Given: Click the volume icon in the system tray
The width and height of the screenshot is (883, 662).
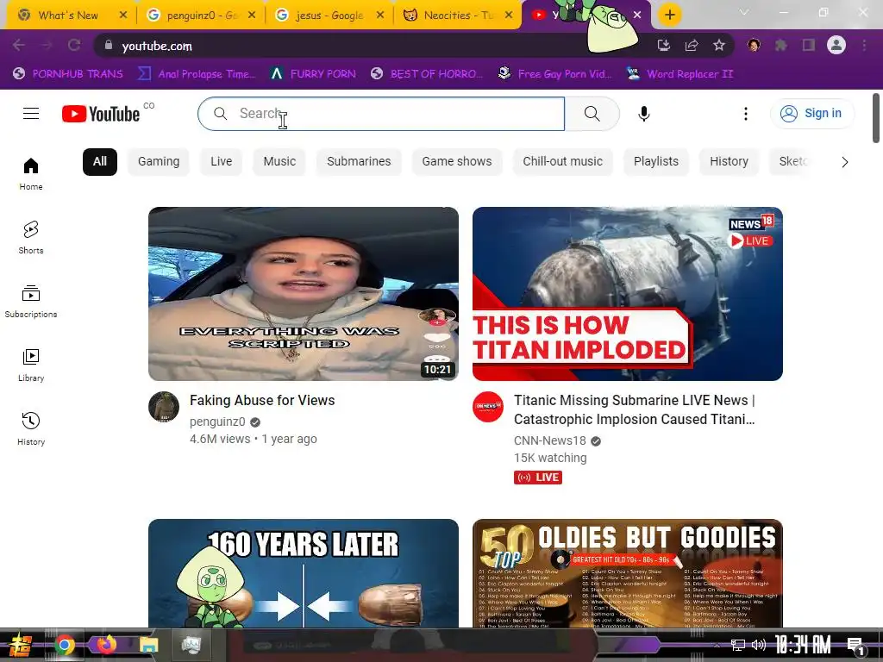Looking at the screenshot, I should click(759, 645).
